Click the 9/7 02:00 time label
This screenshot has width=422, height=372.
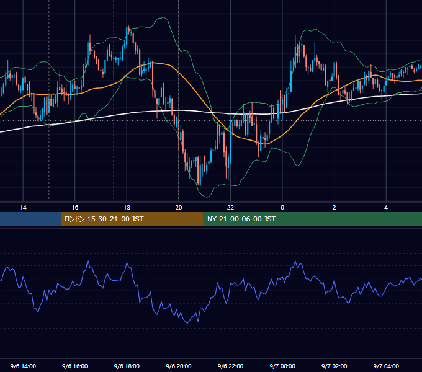[334, 366]
